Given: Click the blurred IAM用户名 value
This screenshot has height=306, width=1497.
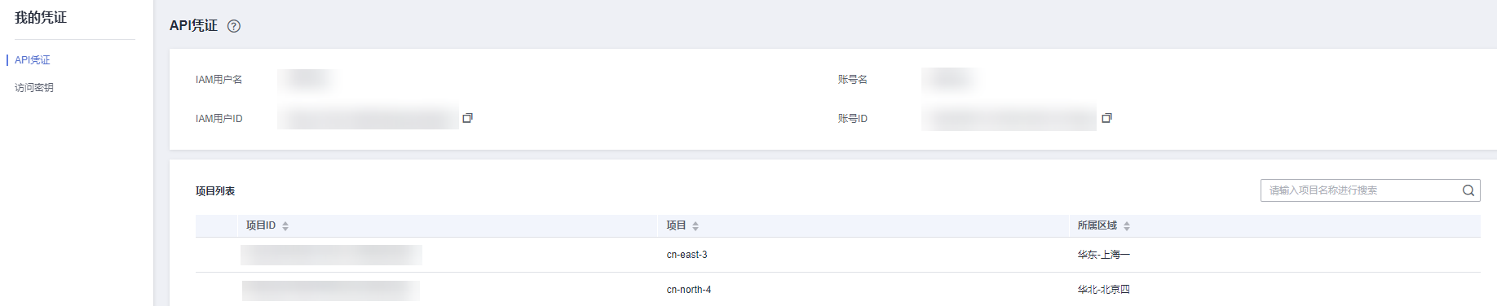Looking at the screenshot, I should (307, 80).
